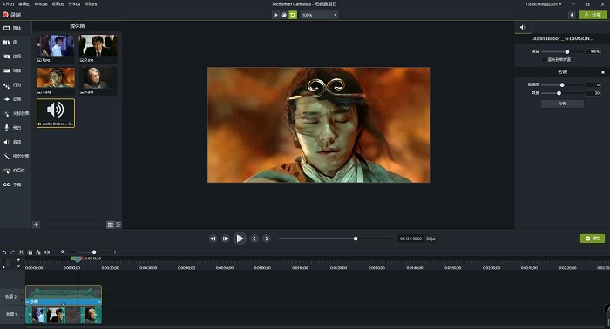Click the Copy icon on timeline toolbar
Screen dimensions: 610x329
pyautogui.click(x=30, y=252)
